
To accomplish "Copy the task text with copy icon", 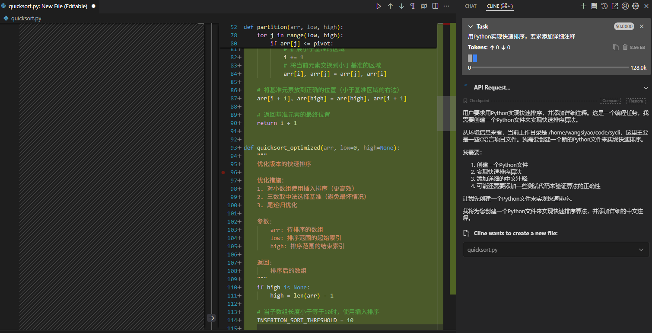I will [x=616, y=47].
